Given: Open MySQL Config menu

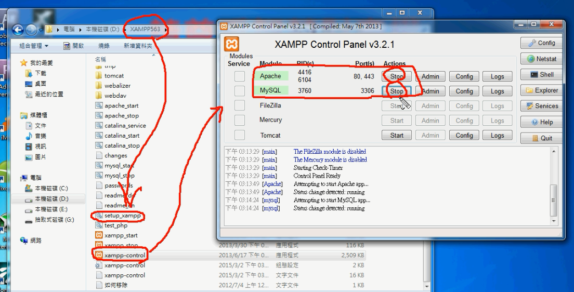Looking at the screenshot, I should [x=464, y=91].
